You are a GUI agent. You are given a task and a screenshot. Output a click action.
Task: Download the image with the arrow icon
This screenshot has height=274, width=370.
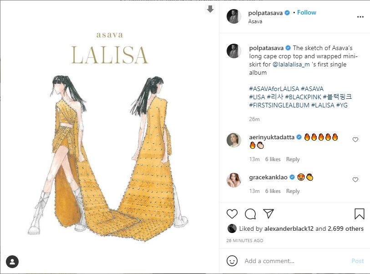pyautogui.click(x=210, y=9)
